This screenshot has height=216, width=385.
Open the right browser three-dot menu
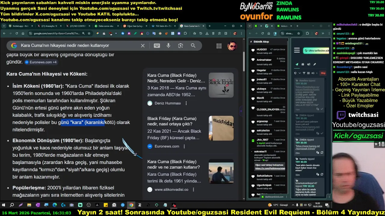point(329,33)
